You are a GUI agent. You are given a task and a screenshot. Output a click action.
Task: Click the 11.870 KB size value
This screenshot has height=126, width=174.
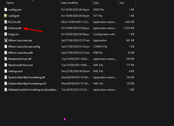tap(128, 28)
